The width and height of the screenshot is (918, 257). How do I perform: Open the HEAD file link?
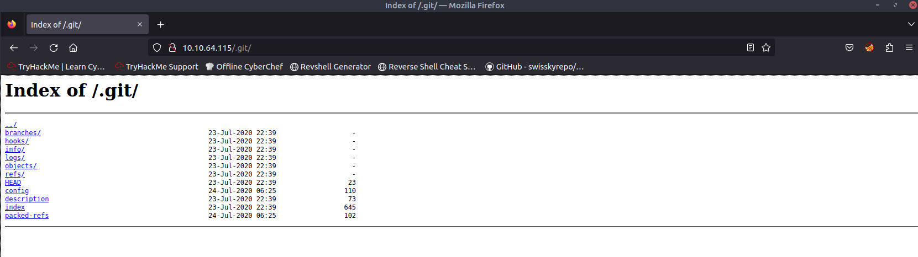point(13,183)
